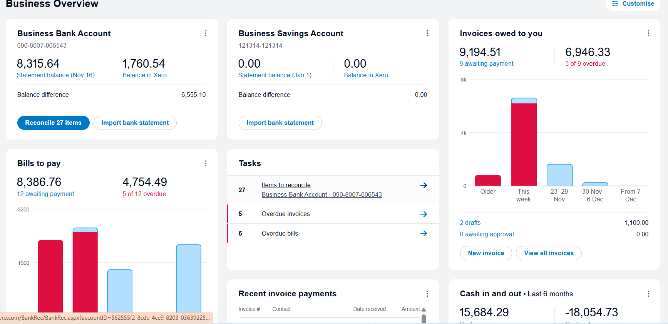Click New invoice button
Viewport: 668px width, 324px height.
[x=486, y=253]
